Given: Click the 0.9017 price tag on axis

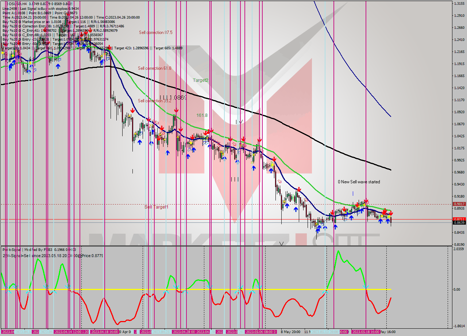Looking at the screenshot, I should point(459,204).
